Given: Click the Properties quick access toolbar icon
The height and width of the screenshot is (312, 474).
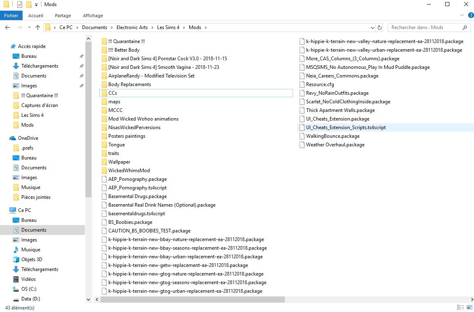Looking at the screenshot, I should (x=20, y=5).
